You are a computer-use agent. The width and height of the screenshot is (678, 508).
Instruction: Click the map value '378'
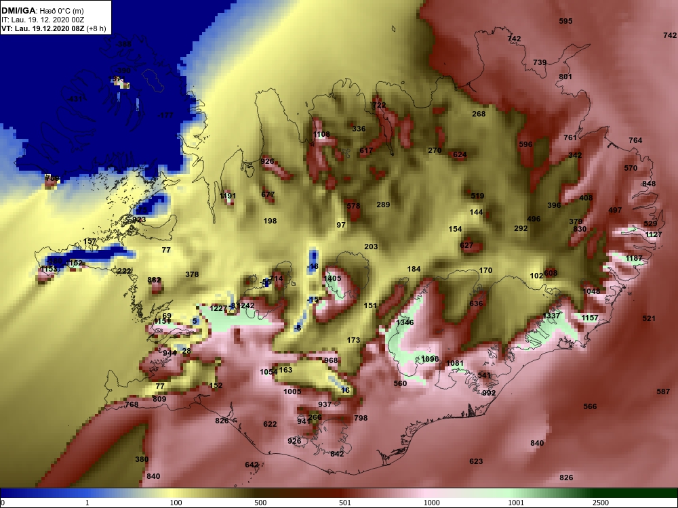pos(192,275)
